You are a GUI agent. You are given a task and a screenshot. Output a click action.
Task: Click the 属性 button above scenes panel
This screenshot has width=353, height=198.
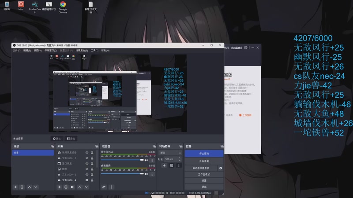[57, 139]
